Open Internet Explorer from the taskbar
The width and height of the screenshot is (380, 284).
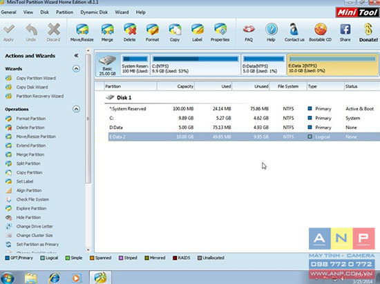click(54, 278)
